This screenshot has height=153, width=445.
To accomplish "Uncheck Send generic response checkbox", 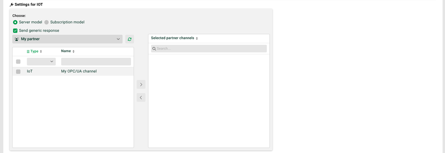I will [x=15, y=31].
